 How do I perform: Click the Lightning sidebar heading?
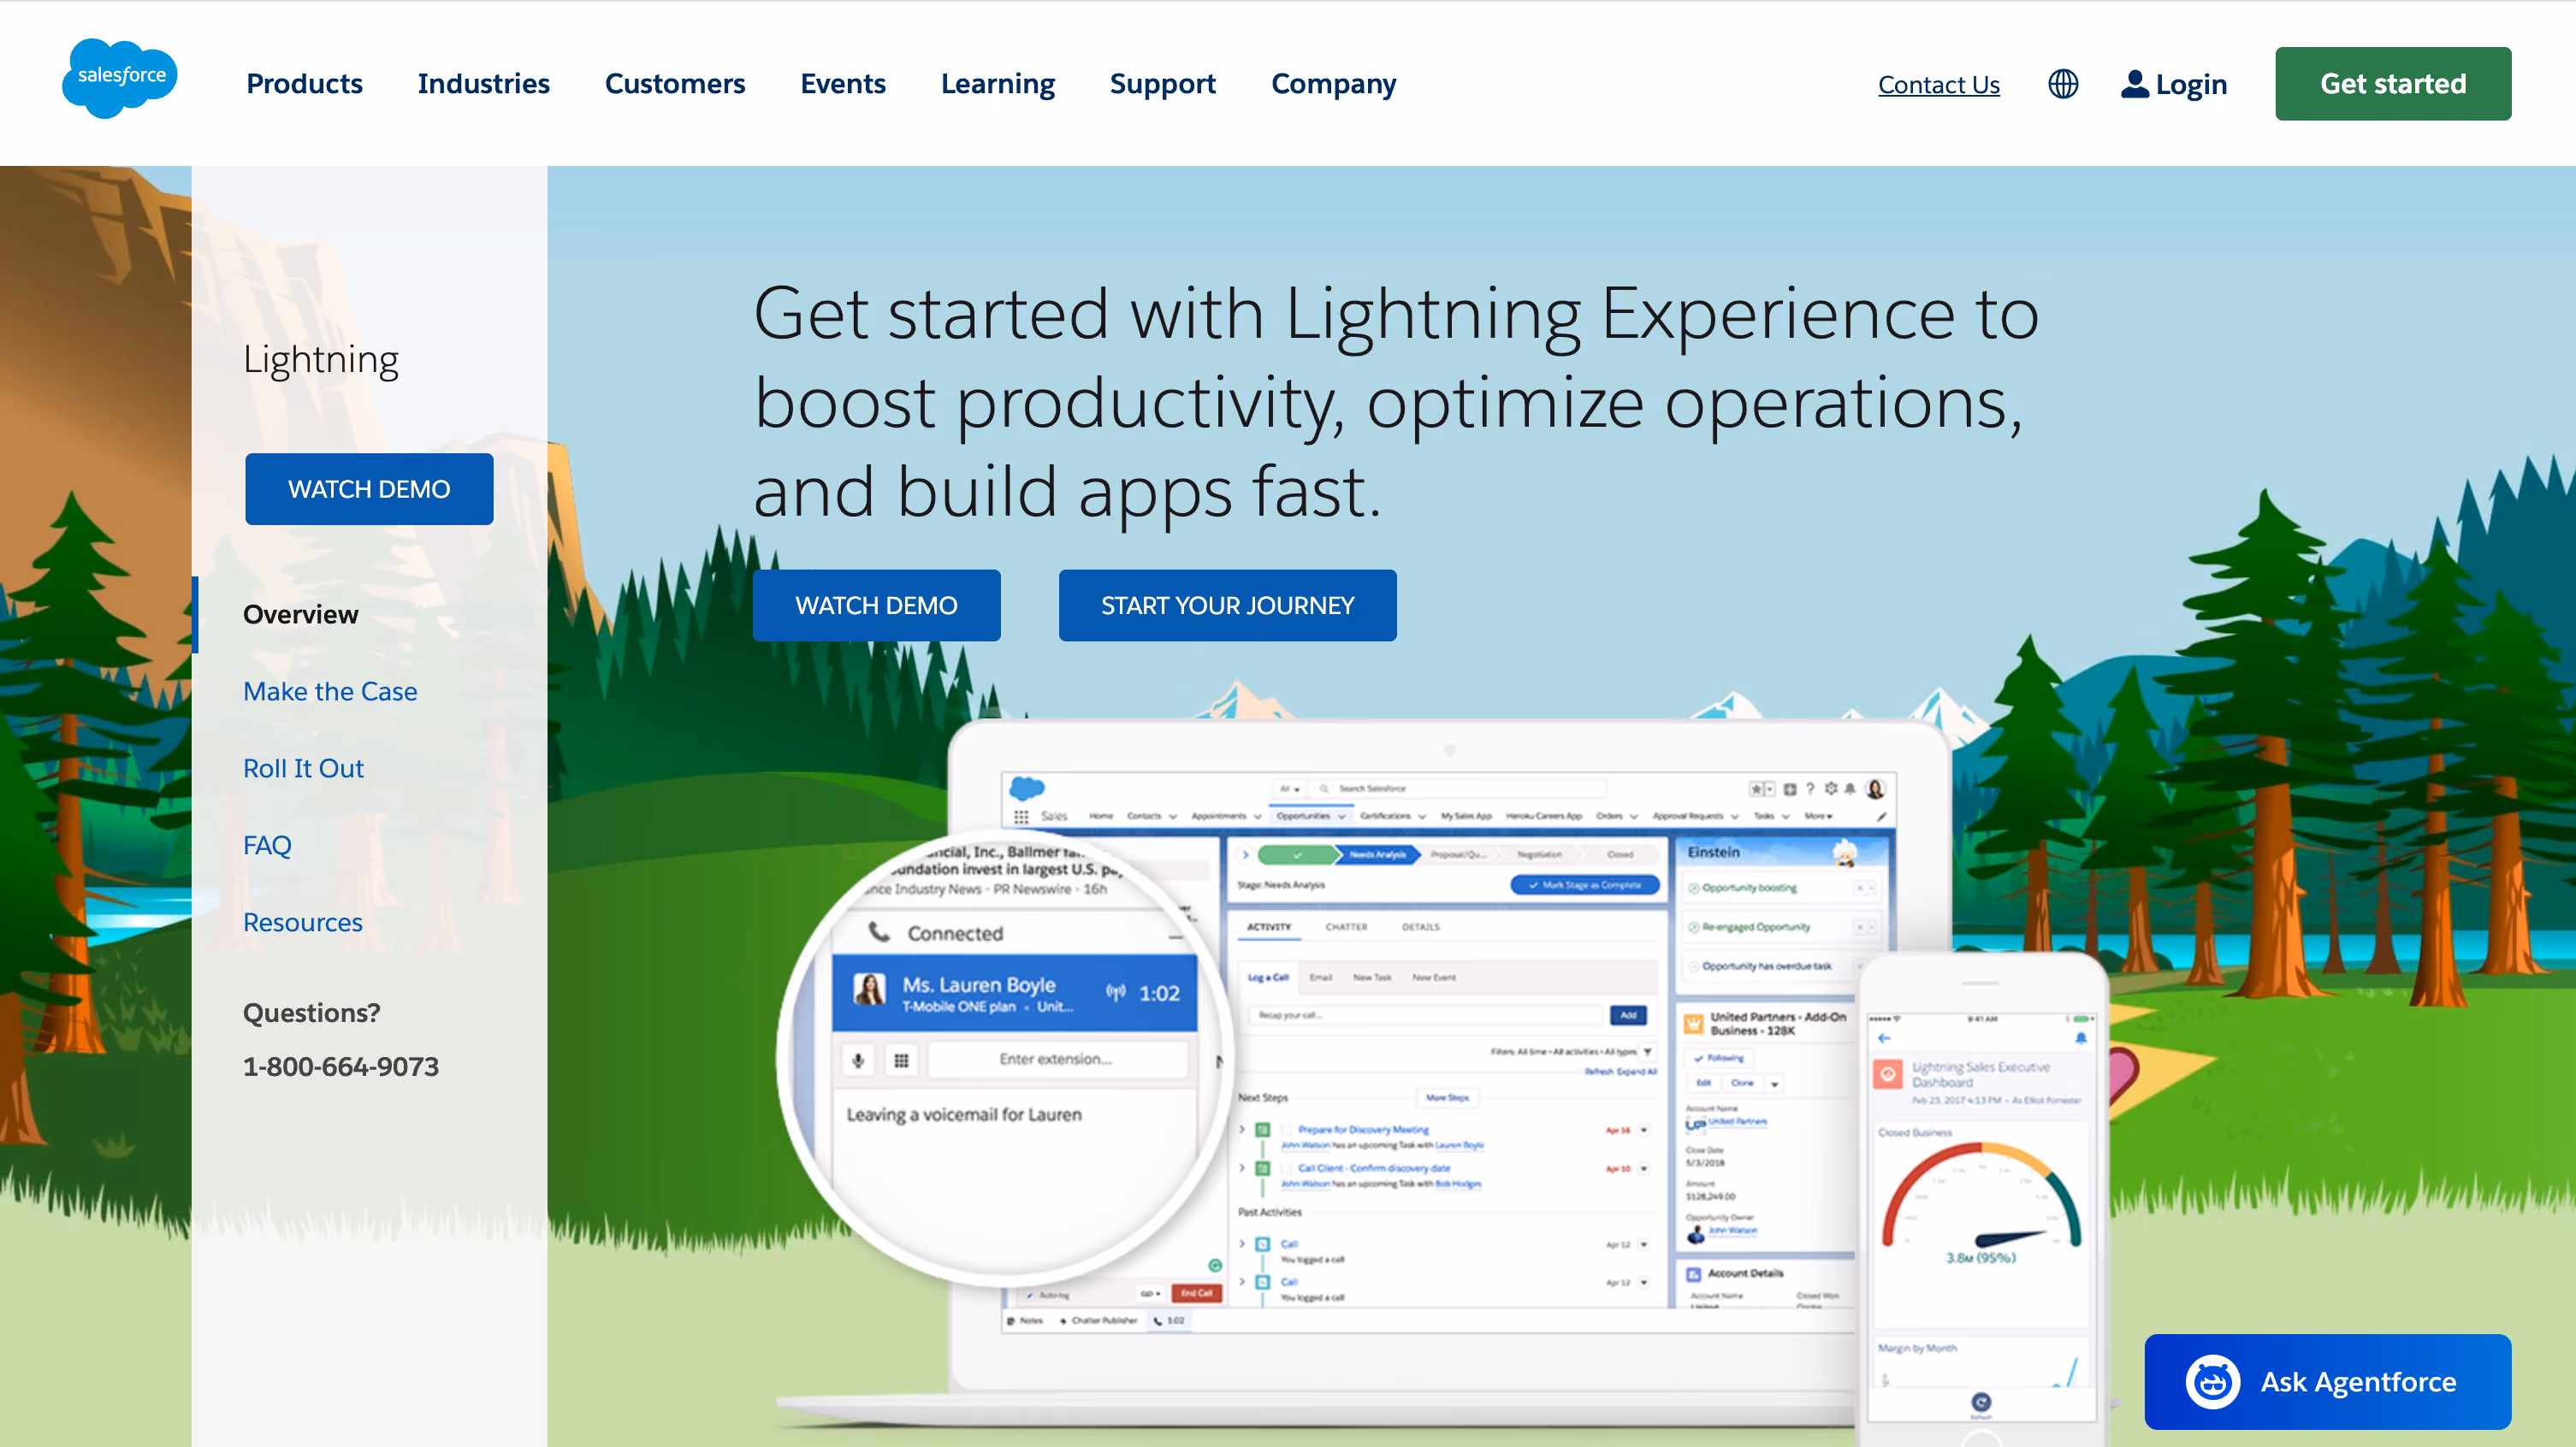tap(321, 360)
